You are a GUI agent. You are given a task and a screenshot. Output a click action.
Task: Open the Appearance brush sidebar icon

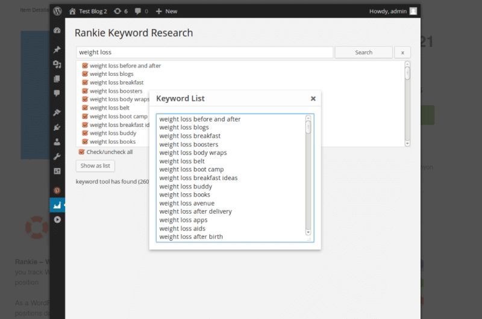click(57, 113)
